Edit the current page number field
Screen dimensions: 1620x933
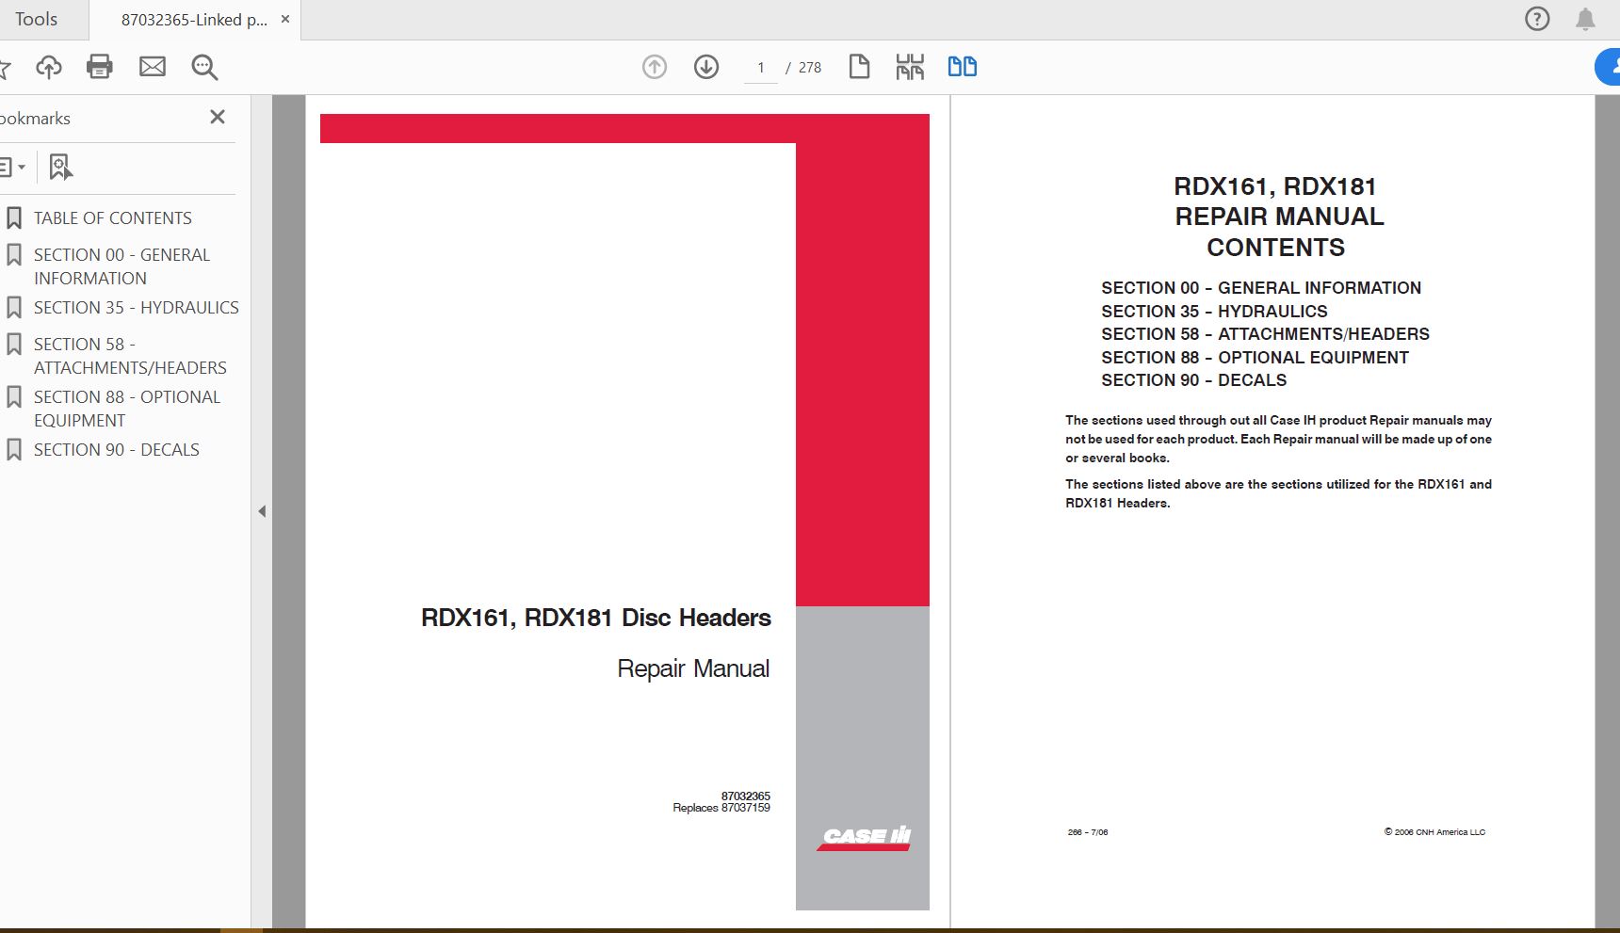pos(761,68)
